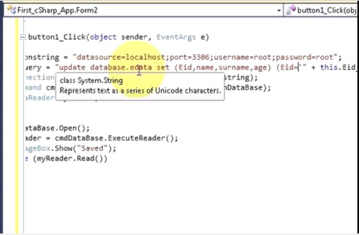The height and width of the screenshot is (235, 359).
Task: Click '(Eid,name,surname,age)' column list
Action: (x=223, y=67)
